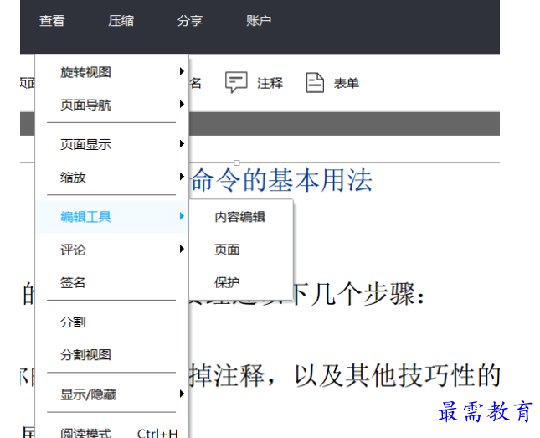Viewport: 540px width, 438px height.
Task: Click the 表单 form document icon
Action: pyautogui.click(x=315, y=82)
